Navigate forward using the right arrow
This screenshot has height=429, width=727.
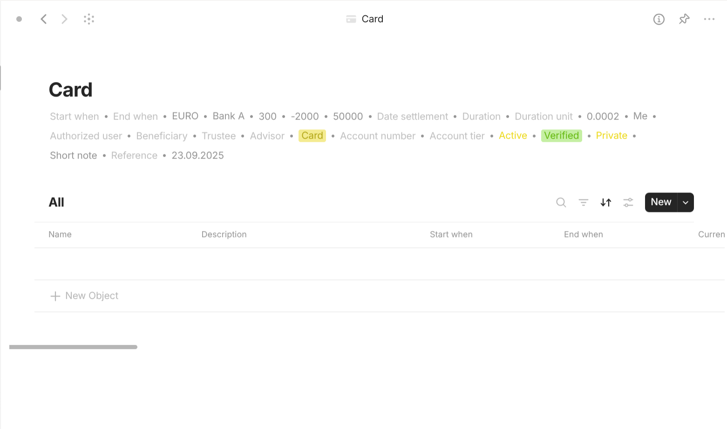(64, 19)
